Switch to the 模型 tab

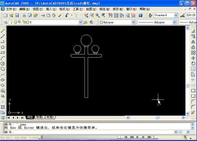point(30,117)
